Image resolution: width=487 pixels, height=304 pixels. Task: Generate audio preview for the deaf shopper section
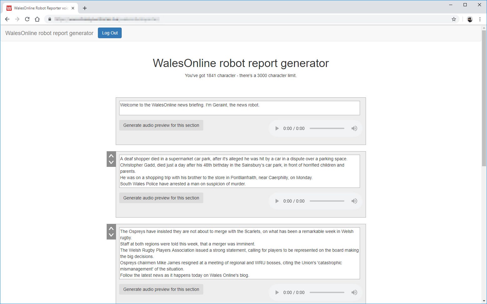[x=161, y=198]
